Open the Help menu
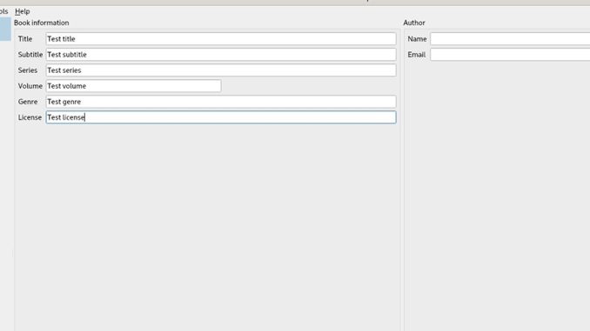 23,11
